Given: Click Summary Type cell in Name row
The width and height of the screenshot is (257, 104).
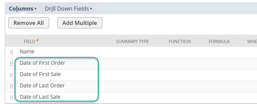Looking at the screenshot, I should point(132,52).
